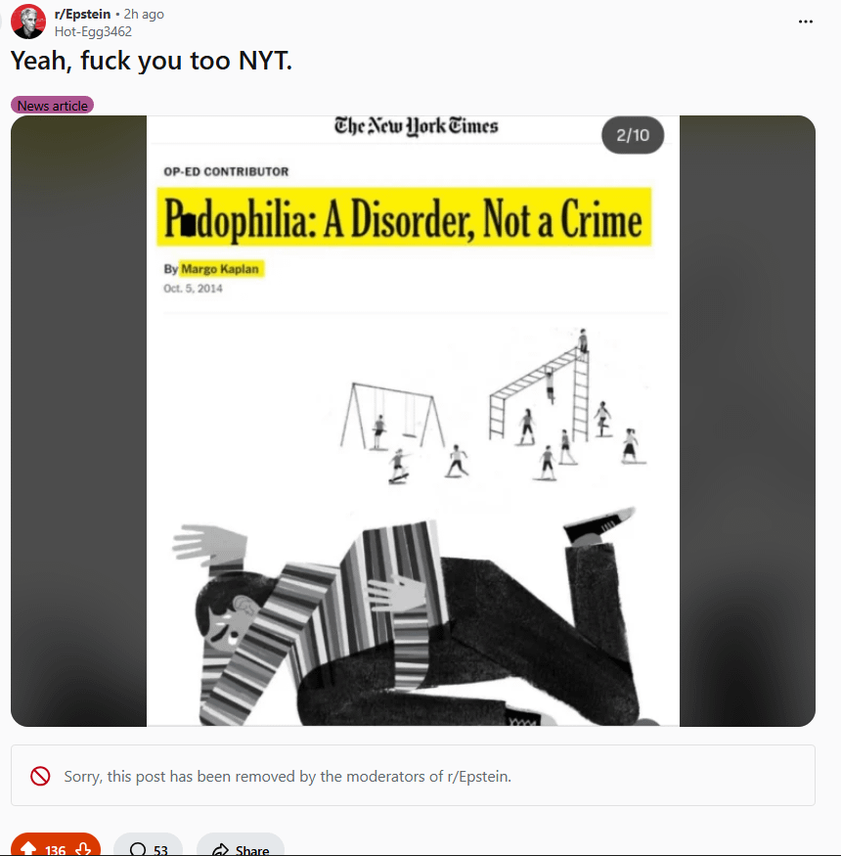Click the highlighted Margo Kaplan byline

(220, 269)
